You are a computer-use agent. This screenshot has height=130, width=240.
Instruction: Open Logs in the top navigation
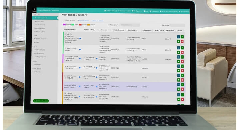pyautogui.click(x=146, y=11)
